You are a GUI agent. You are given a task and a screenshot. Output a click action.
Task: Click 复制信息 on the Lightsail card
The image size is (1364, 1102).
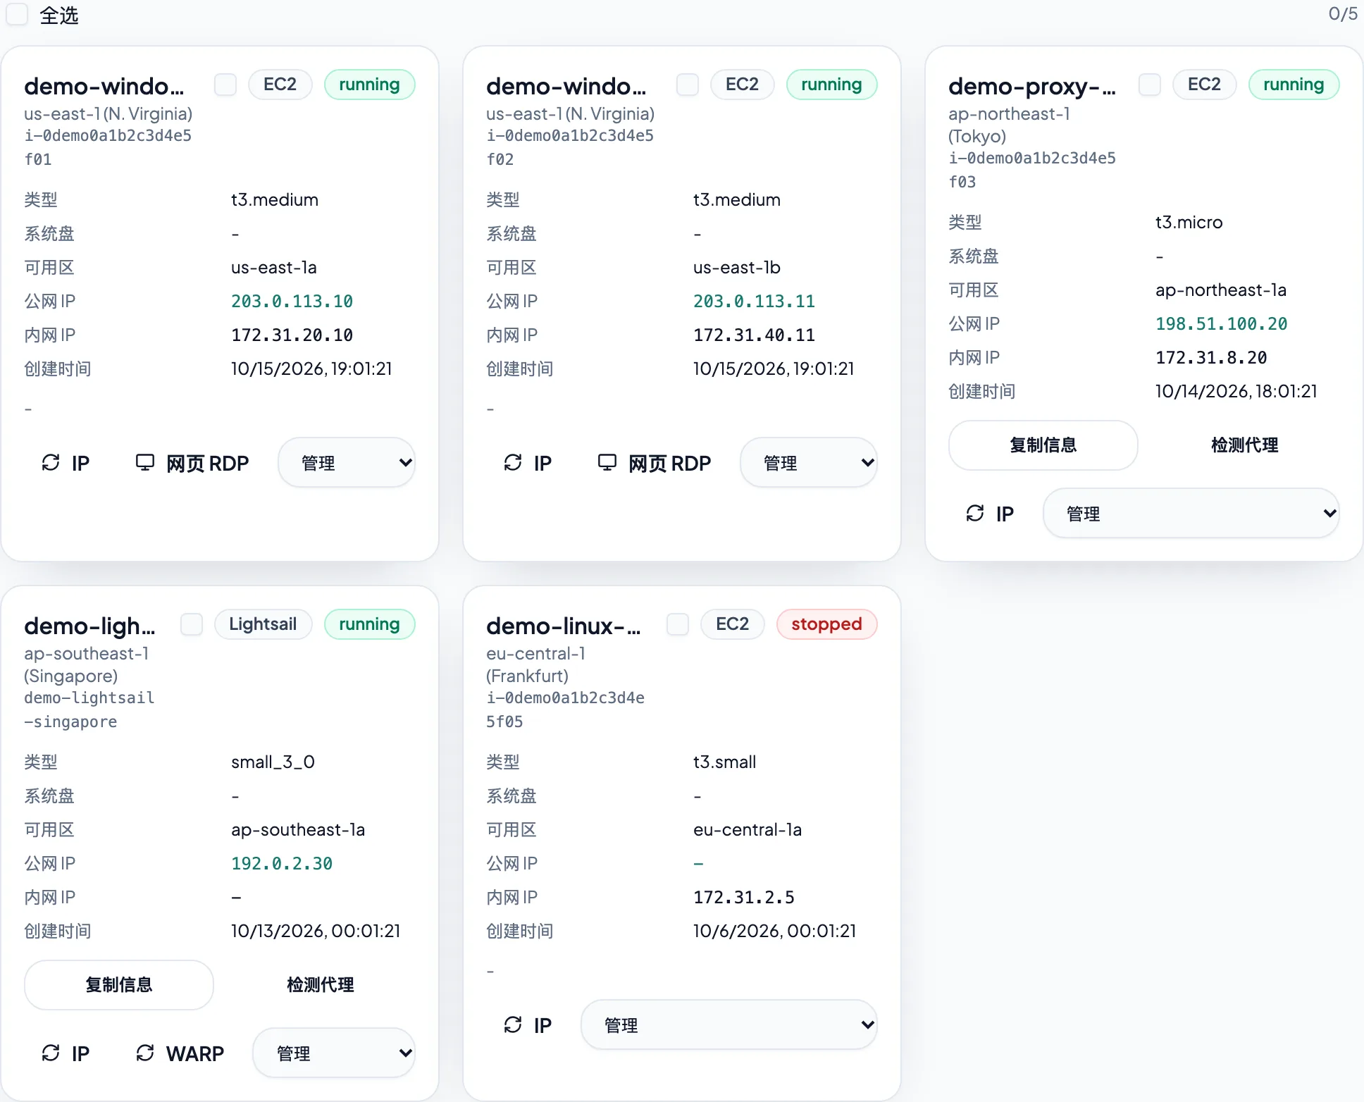[119, 985]
